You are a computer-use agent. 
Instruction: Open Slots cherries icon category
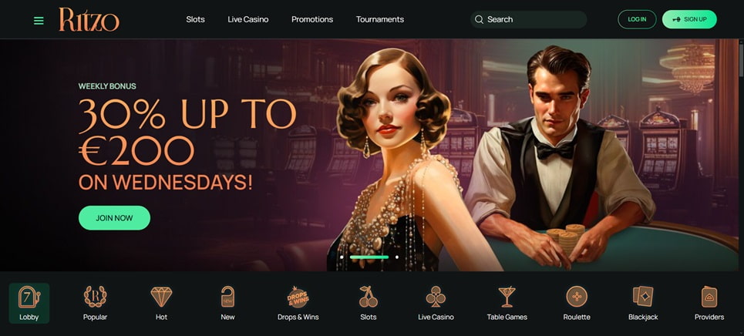369,297
